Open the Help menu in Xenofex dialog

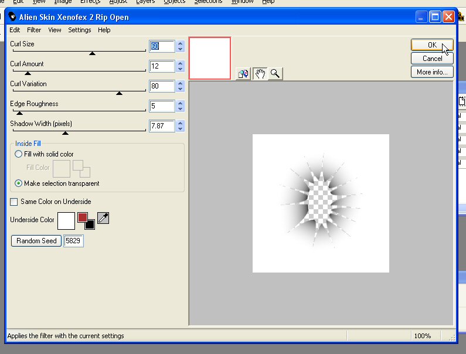click(104, 30)
